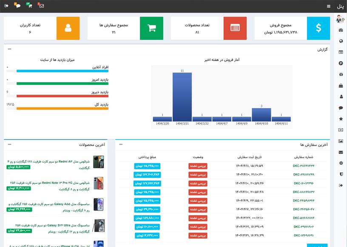Image resolution: width=347 pixels, height=247 pixels.
Task: Collapse the گزارش report panel
Action: [9, 49]
